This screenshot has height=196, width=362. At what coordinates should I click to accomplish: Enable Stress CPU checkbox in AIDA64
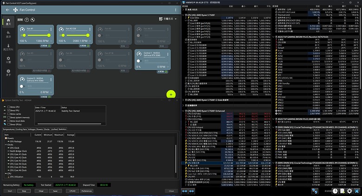pyautogui.click(x=8, y=107)
